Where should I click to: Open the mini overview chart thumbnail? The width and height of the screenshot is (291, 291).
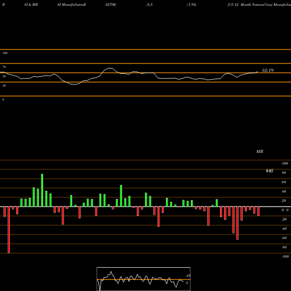(x=144, y=279)
